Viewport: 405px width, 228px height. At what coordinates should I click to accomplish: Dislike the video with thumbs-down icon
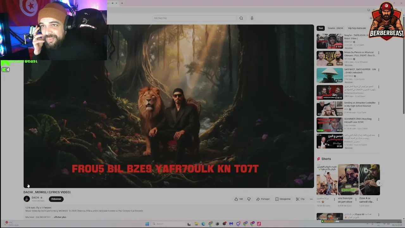point(249,199)
